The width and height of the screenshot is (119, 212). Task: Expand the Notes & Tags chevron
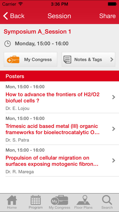coord(112,59)
